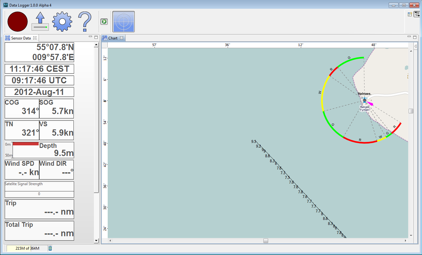
Task: Toggle the radar crosshair toolbar button
Action: pyautogui.click(x=123, y=22)
